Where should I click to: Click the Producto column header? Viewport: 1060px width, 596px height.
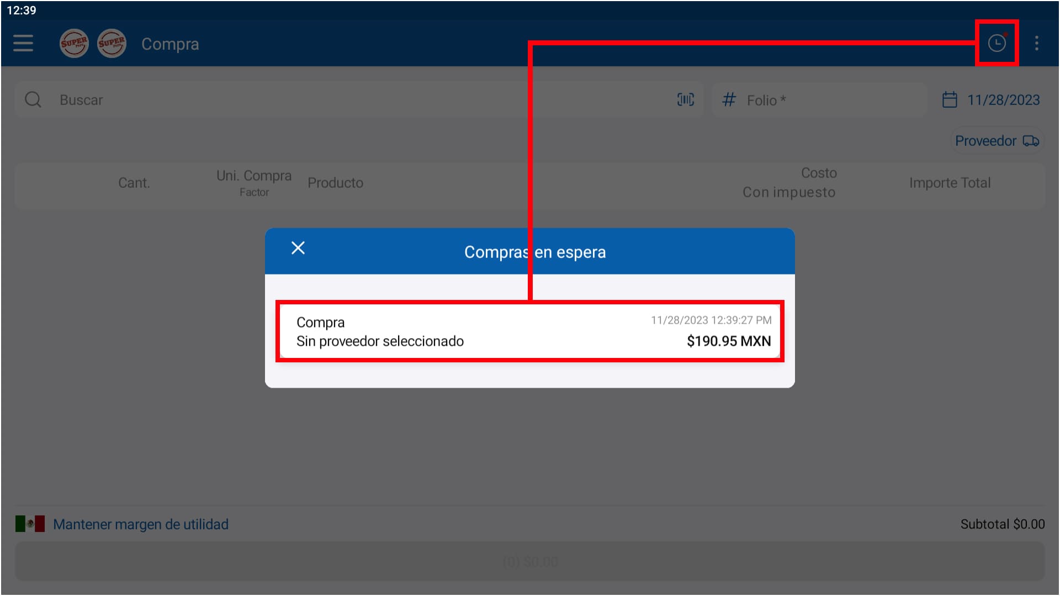[335, 183]
